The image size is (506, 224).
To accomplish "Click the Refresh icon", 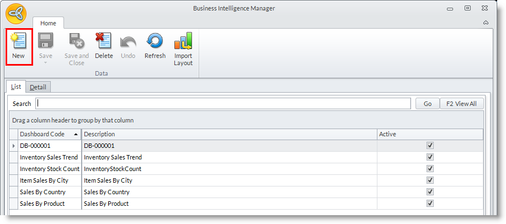I will pyautogui.click(x=155, y=41).
